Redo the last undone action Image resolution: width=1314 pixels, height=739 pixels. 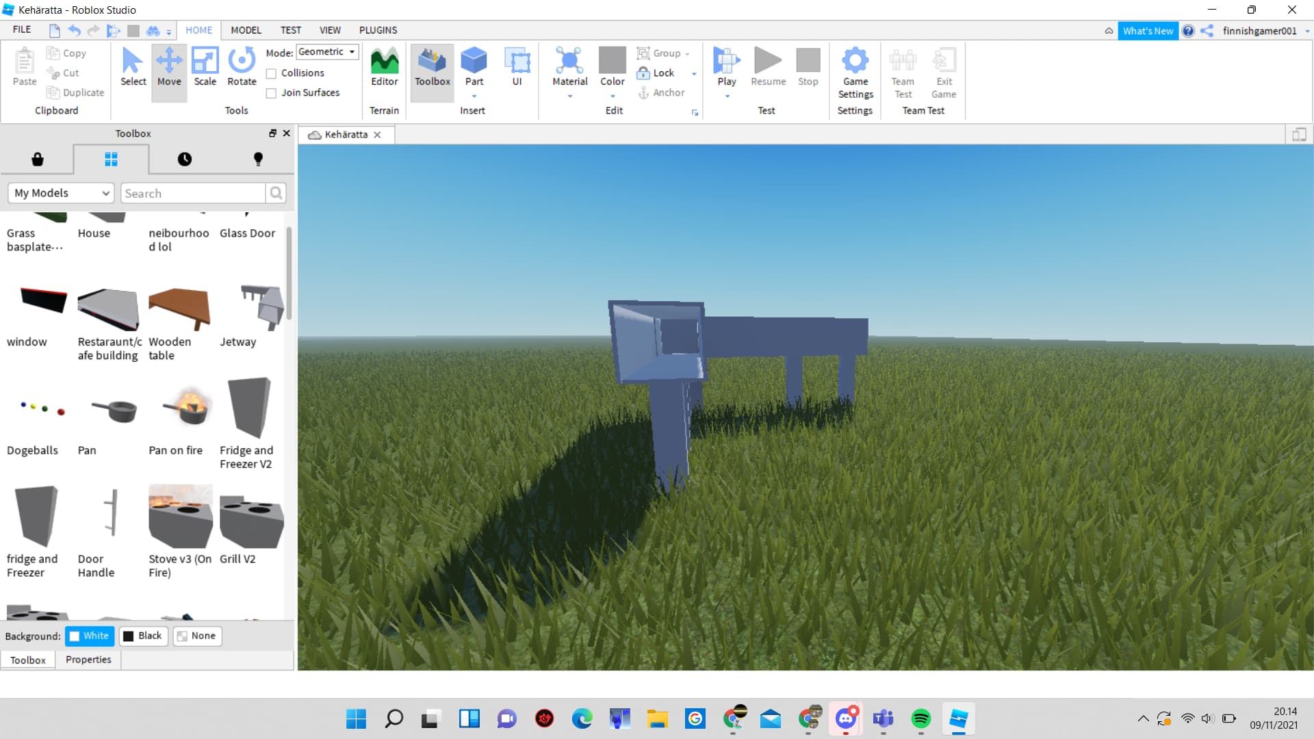click(93, 30)
